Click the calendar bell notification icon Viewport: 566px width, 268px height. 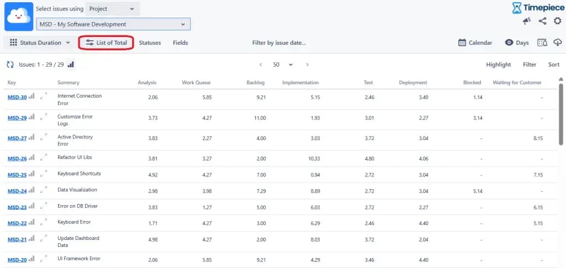pos(542,43)
